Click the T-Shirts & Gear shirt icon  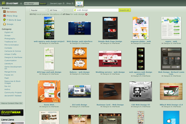4,20
